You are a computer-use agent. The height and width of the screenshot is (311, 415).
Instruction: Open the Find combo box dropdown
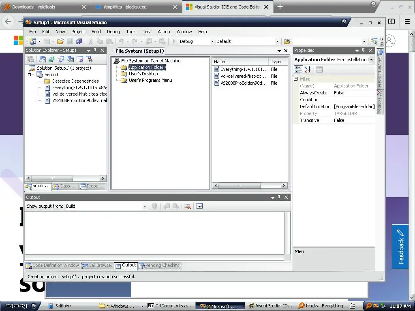point(364,42)
